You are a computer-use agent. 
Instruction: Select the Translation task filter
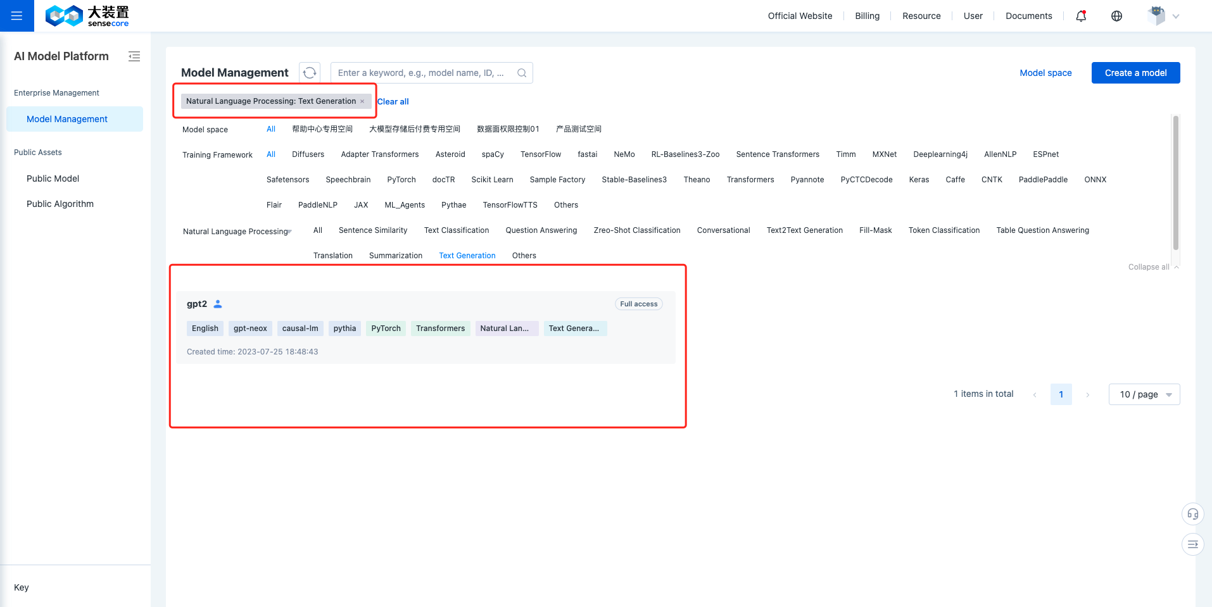[333, 256]
